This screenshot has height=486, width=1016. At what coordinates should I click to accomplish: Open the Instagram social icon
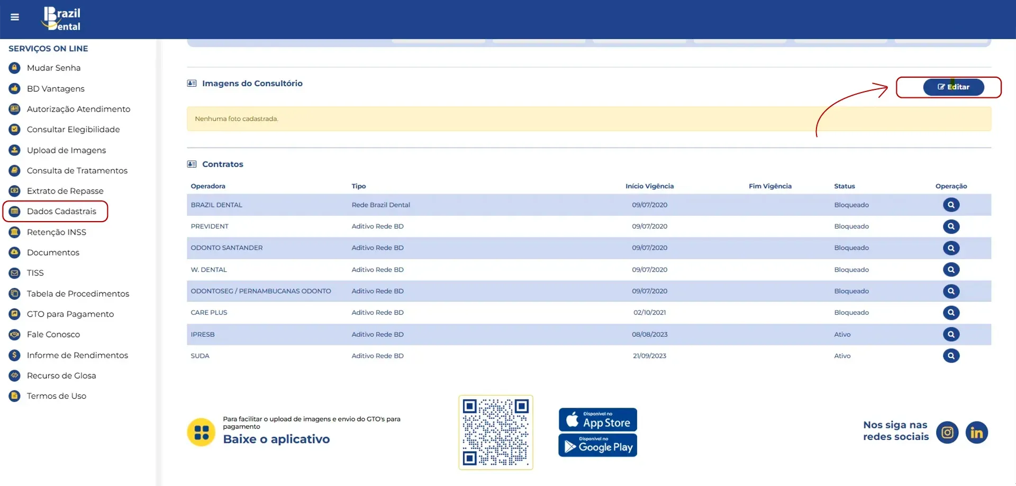[947, 433]
